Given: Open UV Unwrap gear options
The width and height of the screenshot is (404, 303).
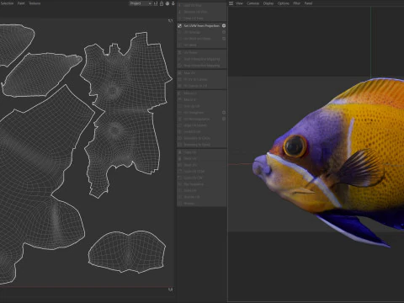Looking at the screenshot, I should pos(224,32).
